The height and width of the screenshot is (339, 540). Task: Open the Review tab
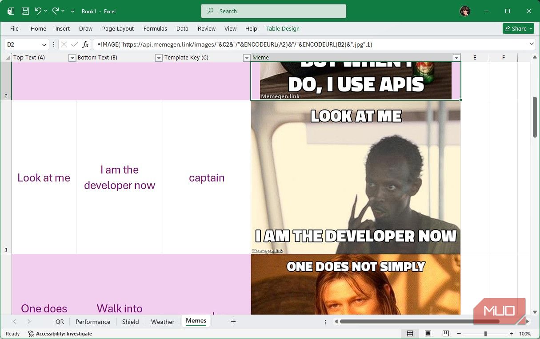pos(207,28)
